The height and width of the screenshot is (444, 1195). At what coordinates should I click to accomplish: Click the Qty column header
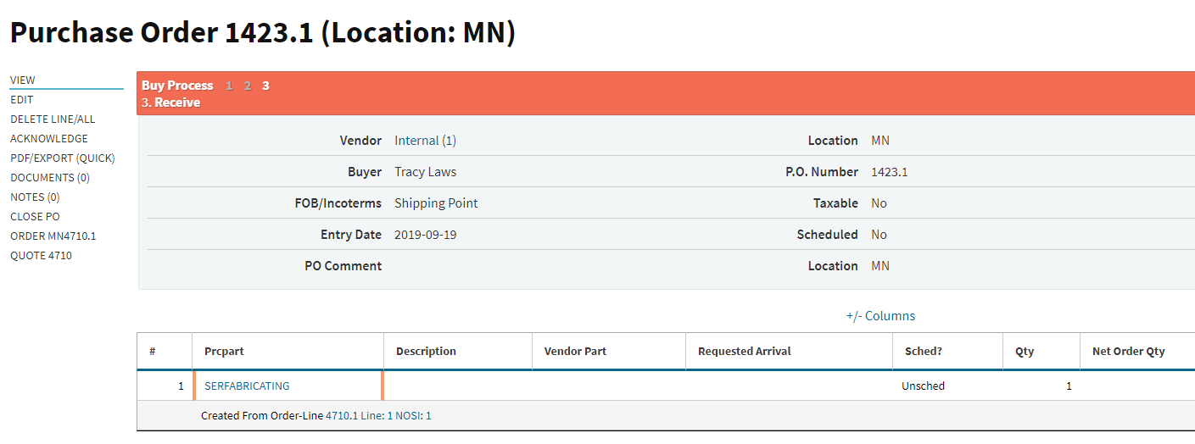(1025, 352)
